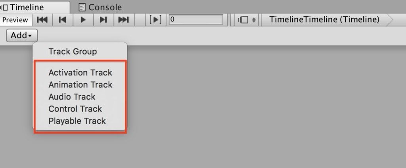Select the Timeline tab
This screenshot has height=168, width=406.
(x=35, y=7)
